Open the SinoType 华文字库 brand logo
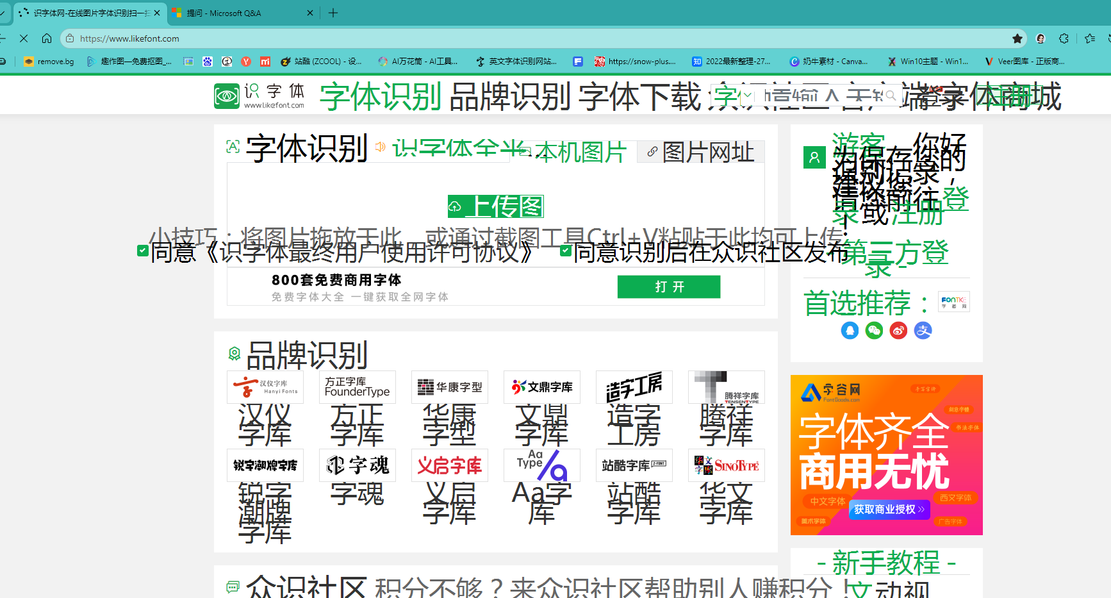 click(727, 465)
